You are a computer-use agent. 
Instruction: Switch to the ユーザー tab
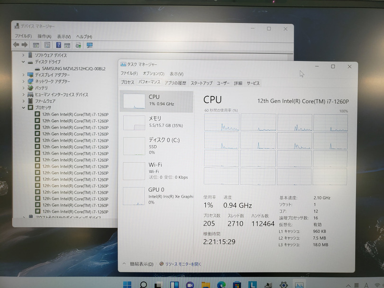click(x=223, y=84)
